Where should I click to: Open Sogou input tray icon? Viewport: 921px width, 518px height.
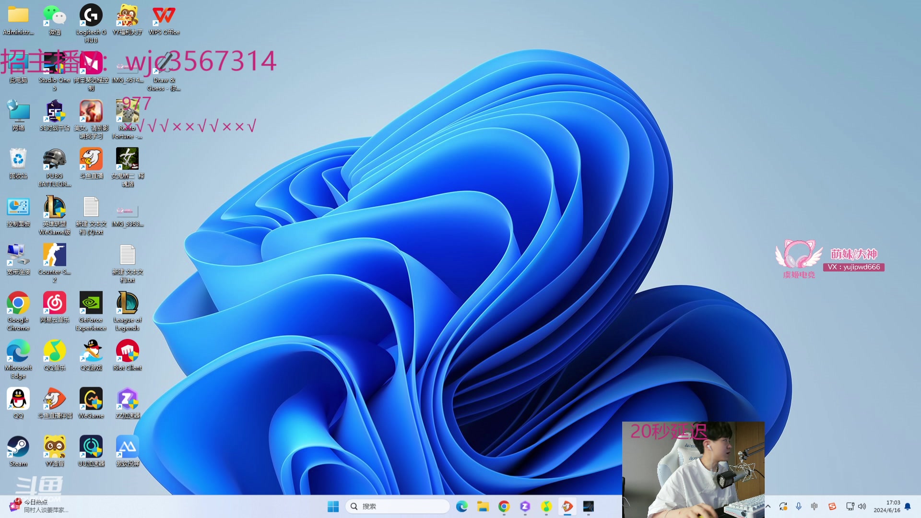tap(832, 506)
